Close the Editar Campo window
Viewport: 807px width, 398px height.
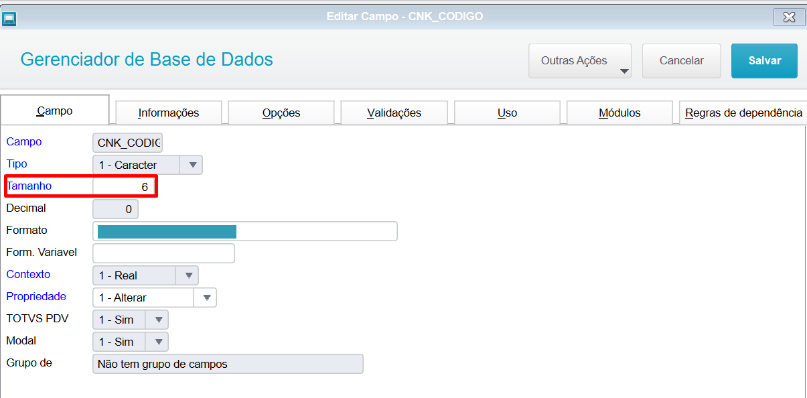click(789, 17)
